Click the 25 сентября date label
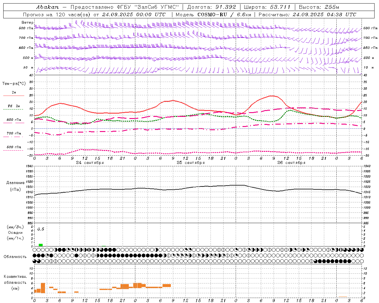 click(x=191, y=162)
